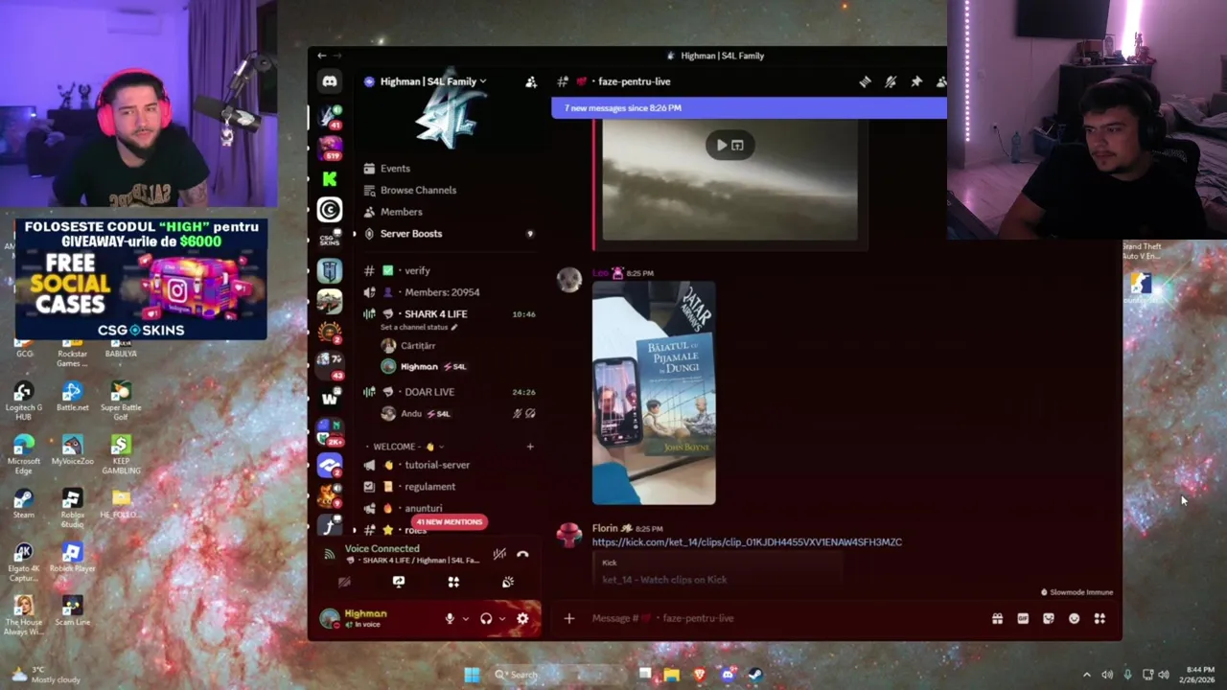Send a gift via the gift icon
Image resolution: width=1227 pixels, height=690 pixels.
point(997,619)
